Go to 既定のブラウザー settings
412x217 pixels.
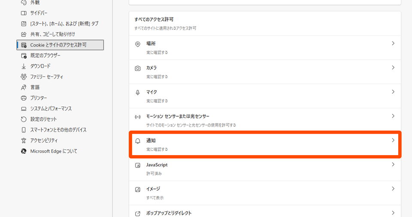coord(45,55)
